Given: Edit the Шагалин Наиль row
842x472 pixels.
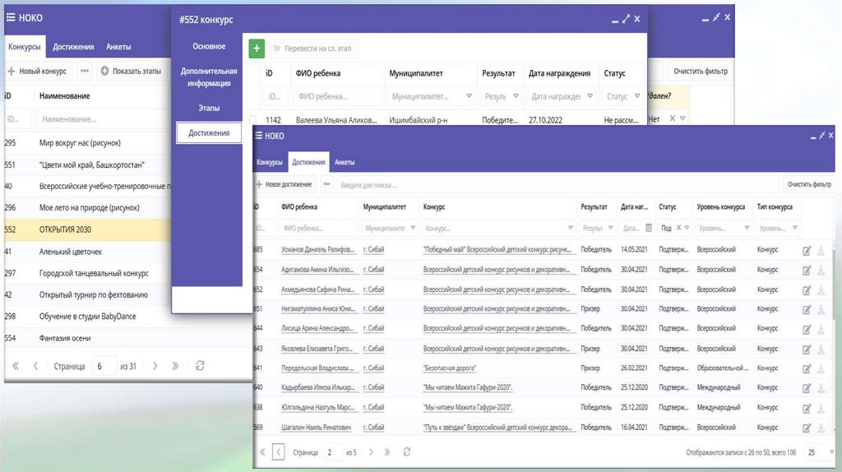Looking at the screenshot, I should click(807, 428).
